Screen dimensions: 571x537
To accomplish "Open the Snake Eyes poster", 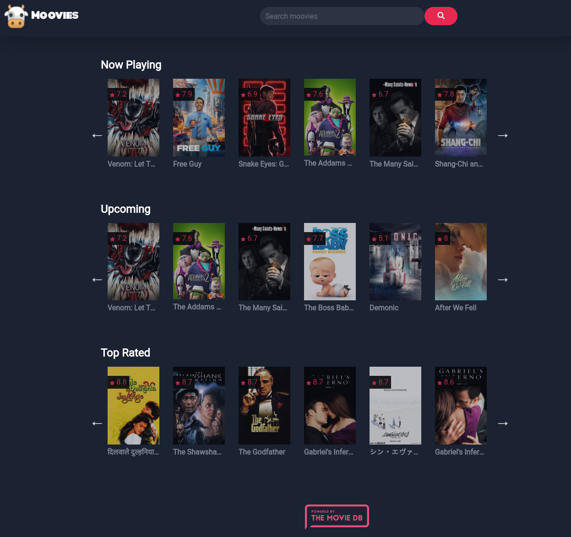I will [x=264, y=118].
